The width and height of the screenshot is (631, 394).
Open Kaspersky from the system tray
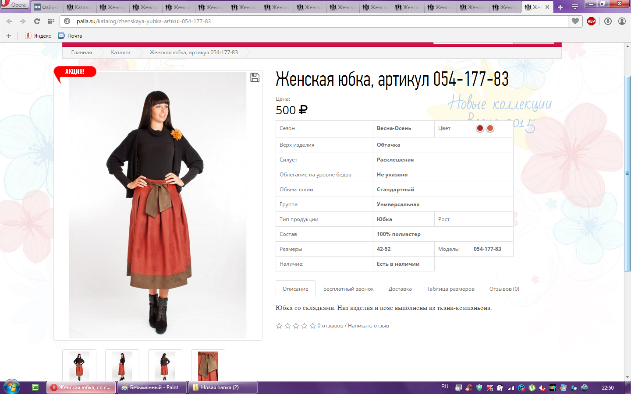[x=490, y=388]
